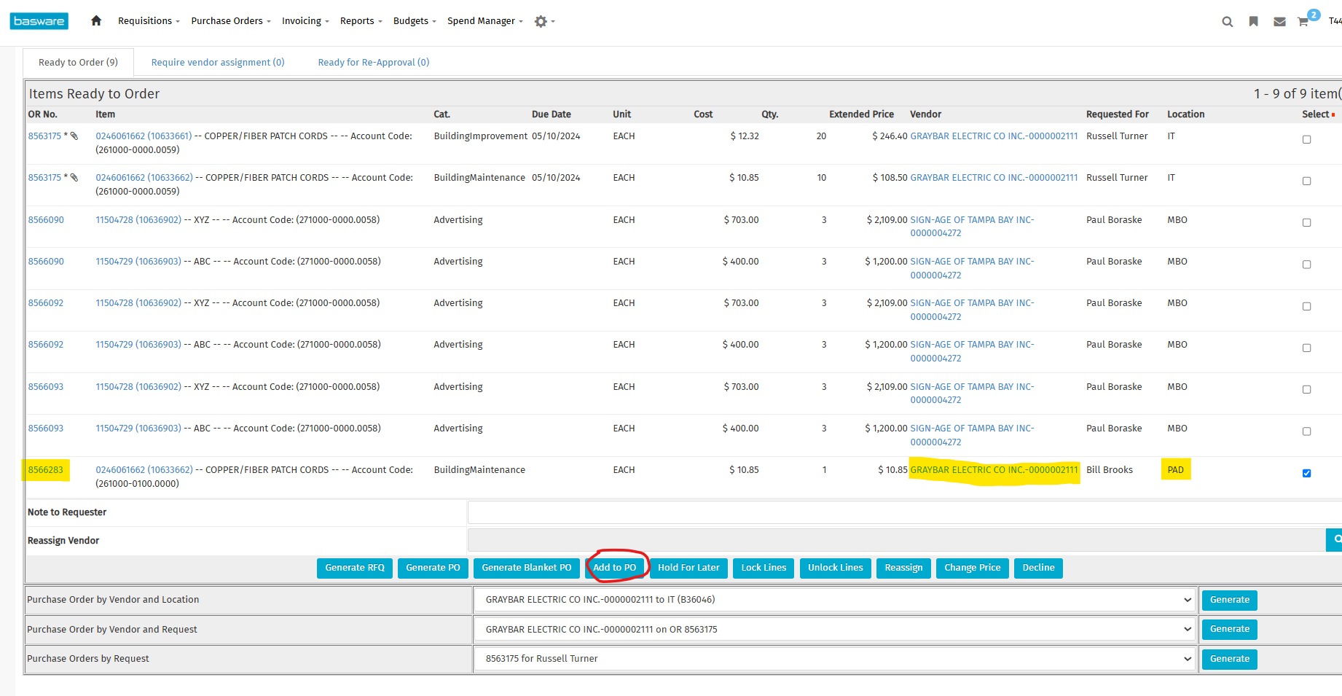Screen dimensions: 1342x696
Task: Click the Add to PO button
Action: [615, 568]
